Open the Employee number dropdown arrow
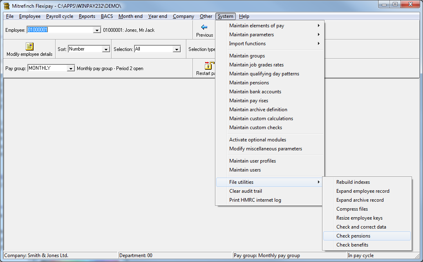The width and height of the screenshot is (423, 262). click(x=97, y=30)
